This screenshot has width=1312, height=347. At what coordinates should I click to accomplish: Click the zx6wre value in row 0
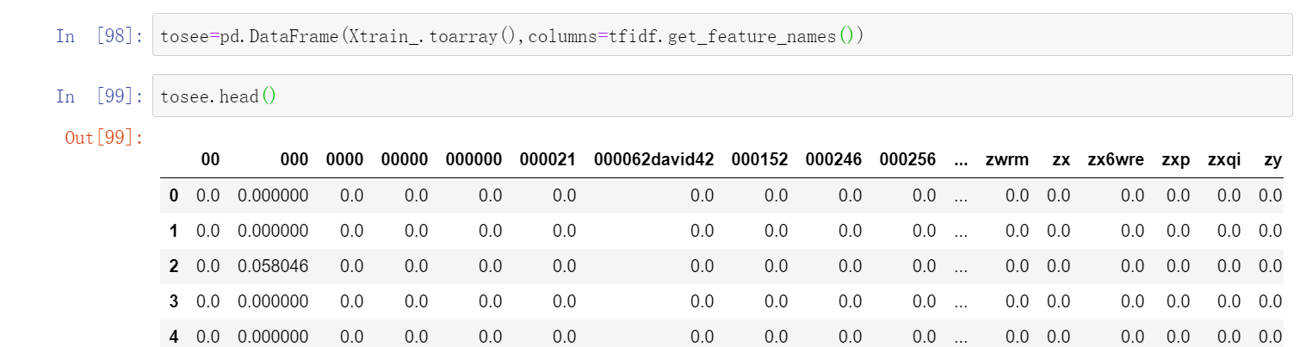pos(1133,196)
